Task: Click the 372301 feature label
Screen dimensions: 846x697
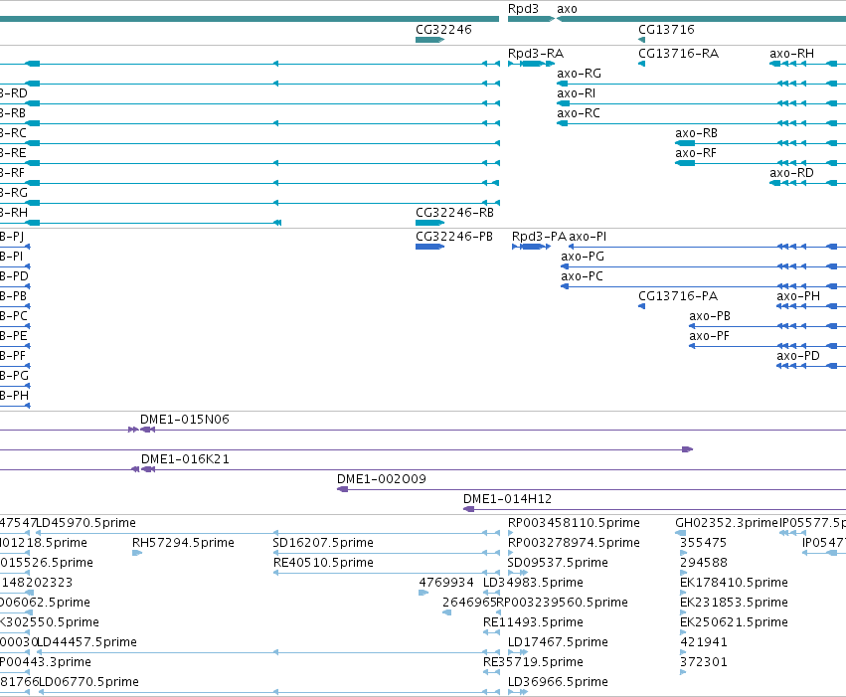Action: click(x=704, y=662)
